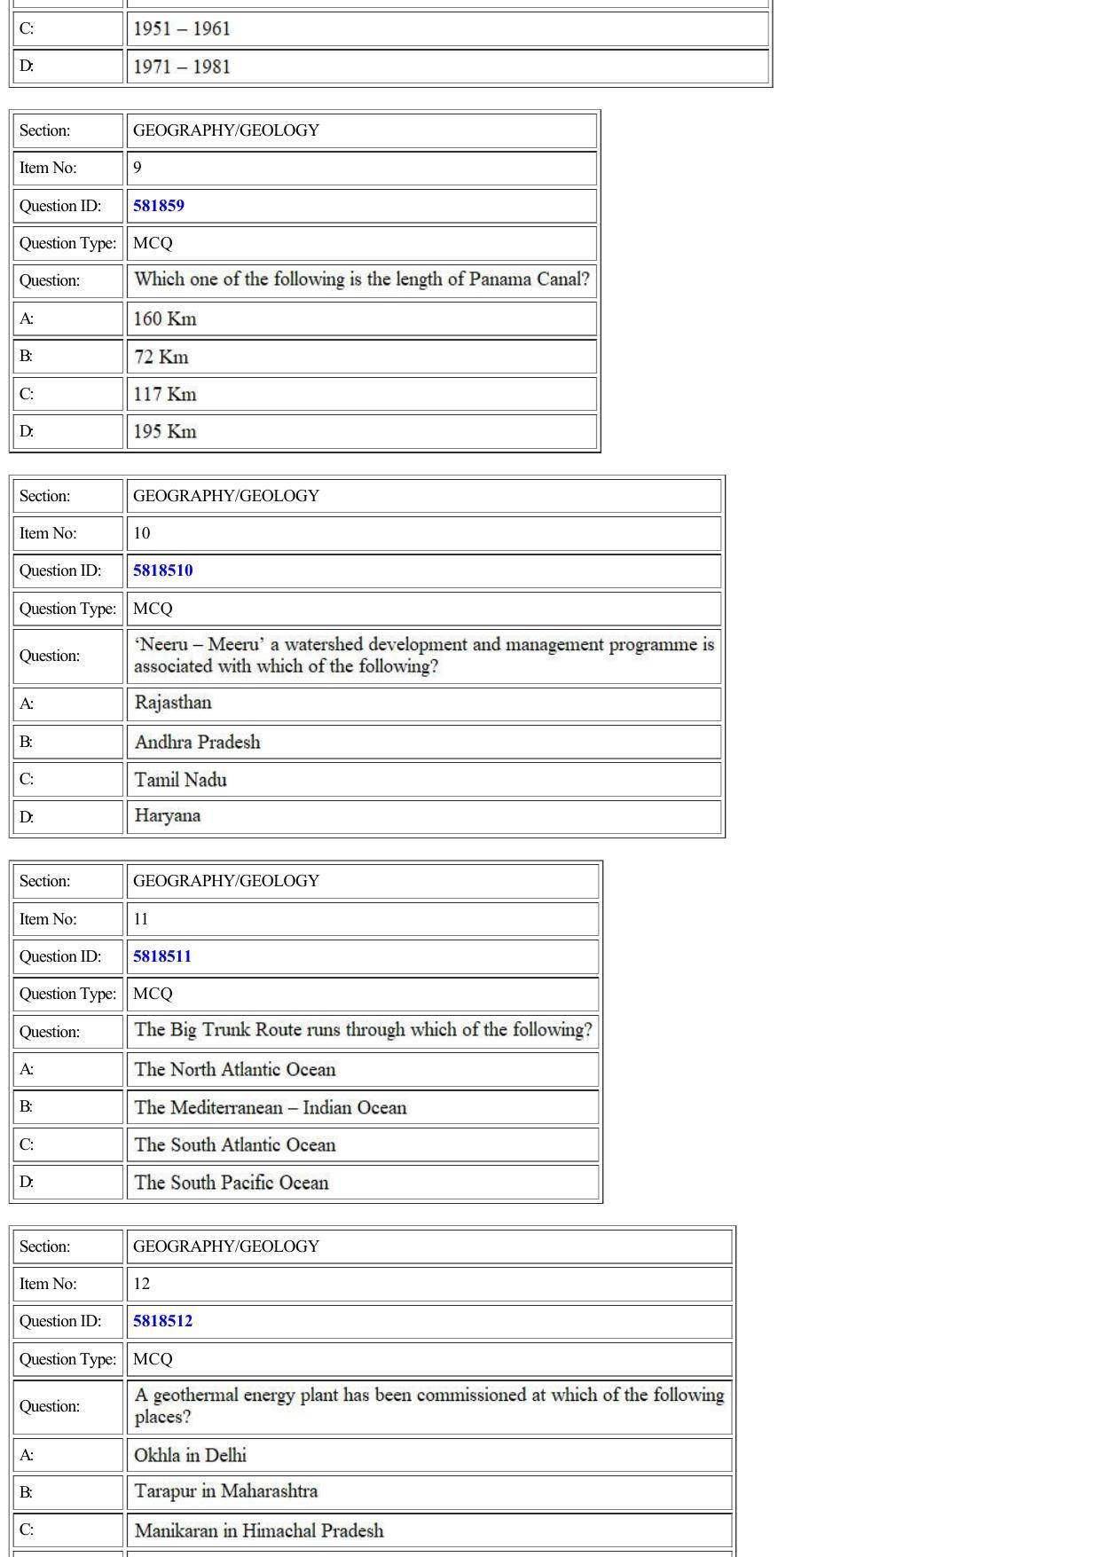Click Item No value 11
The image size is (1100, 1557).
tap(141, 919)
